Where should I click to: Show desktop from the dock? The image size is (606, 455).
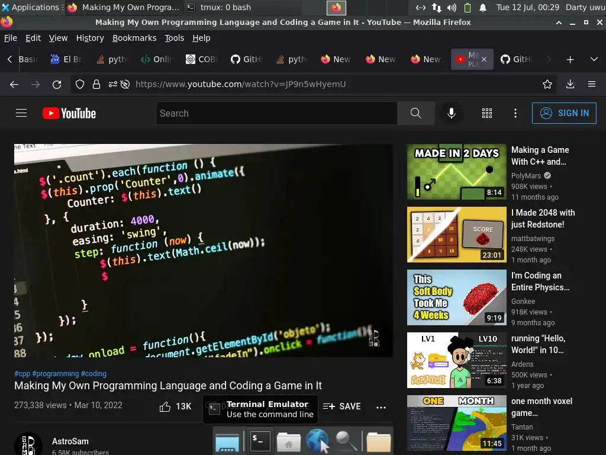227,442
